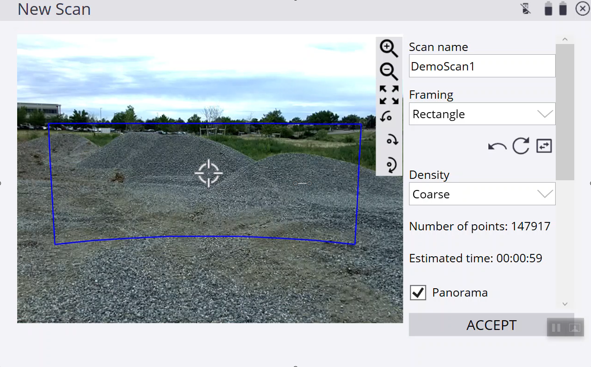Click the scroll down arrow of settings panel

pyautogui.click(x=565, y=304)
